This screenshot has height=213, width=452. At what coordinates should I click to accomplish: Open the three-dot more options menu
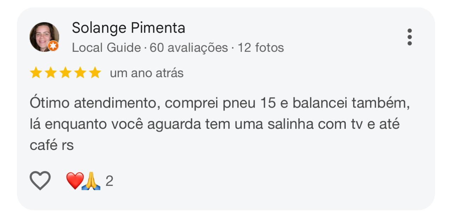pos(409,37)
